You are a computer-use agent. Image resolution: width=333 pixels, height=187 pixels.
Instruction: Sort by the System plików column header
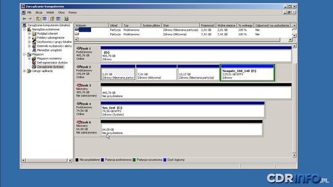click(151, 25)
